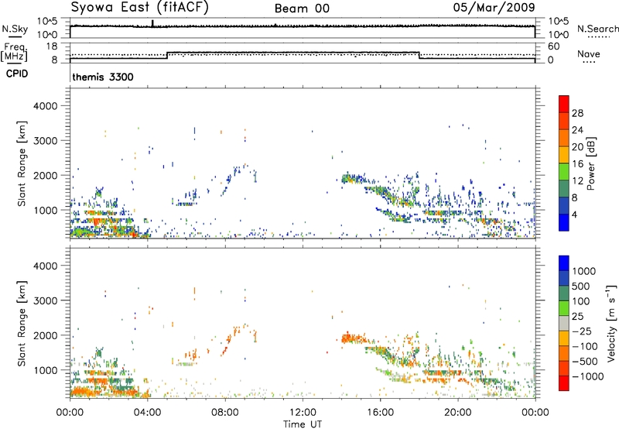619x429 pixels.
Task: Click the '4' label on Power colorbar
Action: coord(574,214)
